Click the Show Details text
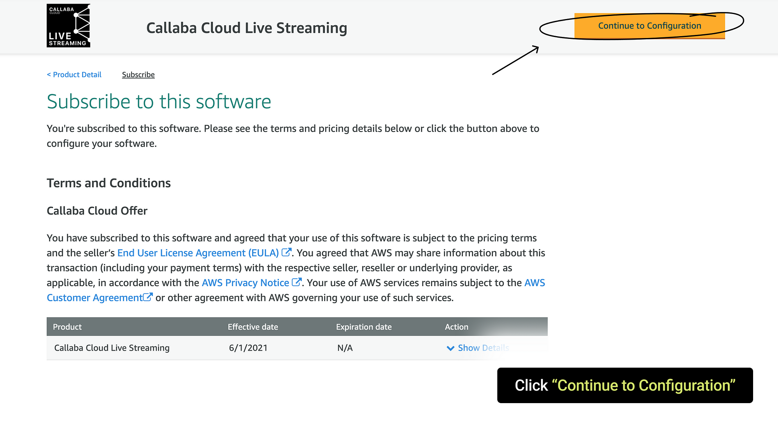This screenshot has width=778, height=428. [483, 348]
